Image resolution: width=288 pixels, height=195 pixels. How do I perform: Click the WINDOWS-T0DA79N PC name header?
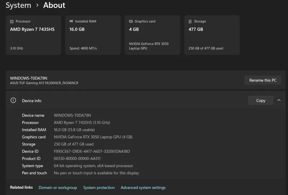point(28,78)
